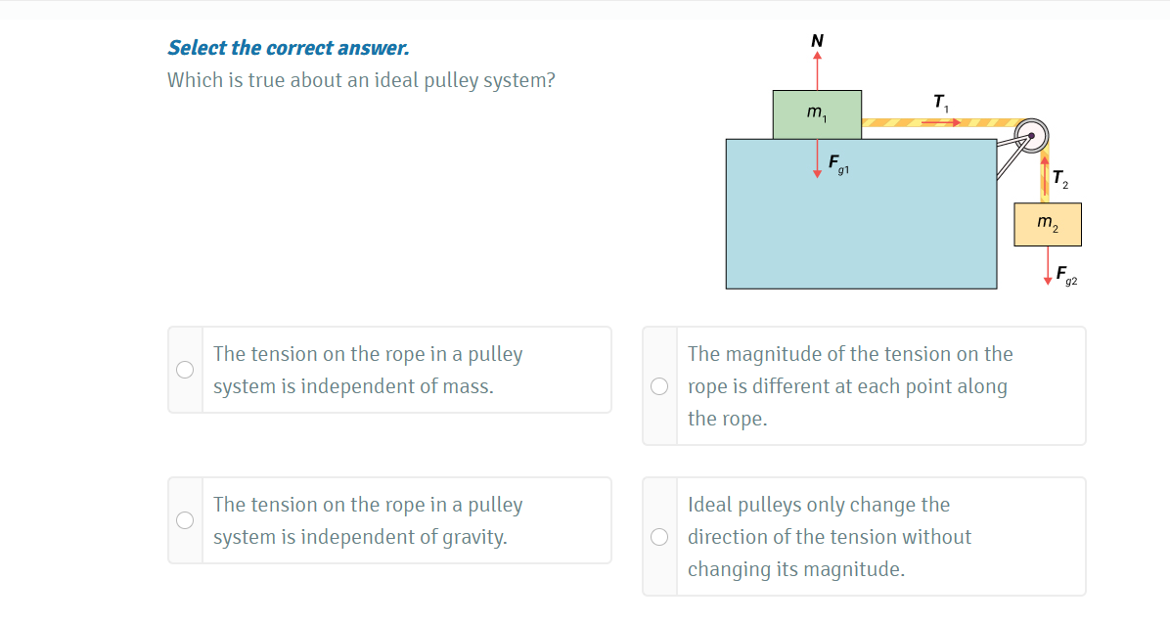This screenshot has height=624, width=1170.
Task: Click the Fg1 gravity force label
Action: point(838,164)
